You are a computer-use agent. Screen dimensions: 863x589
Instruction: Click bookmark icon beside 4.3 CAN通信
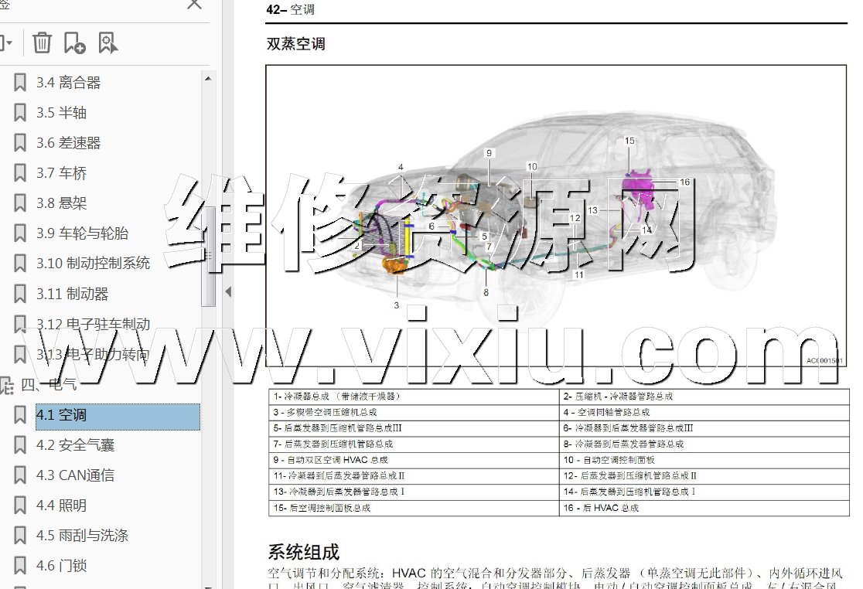(x=21, y=475)
